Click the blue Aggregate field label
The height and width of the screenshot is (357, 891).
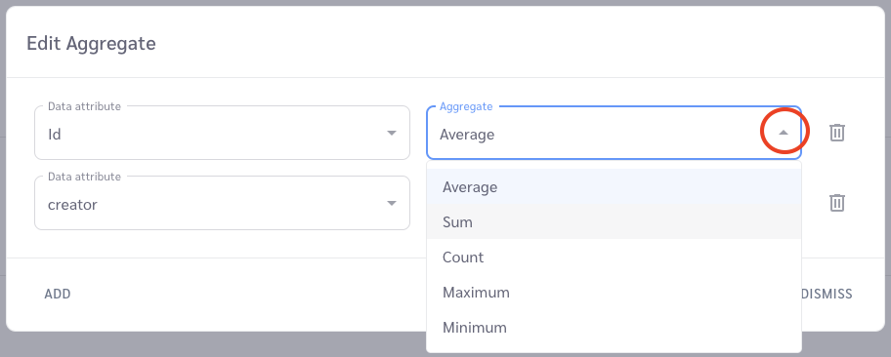point(466,106)
